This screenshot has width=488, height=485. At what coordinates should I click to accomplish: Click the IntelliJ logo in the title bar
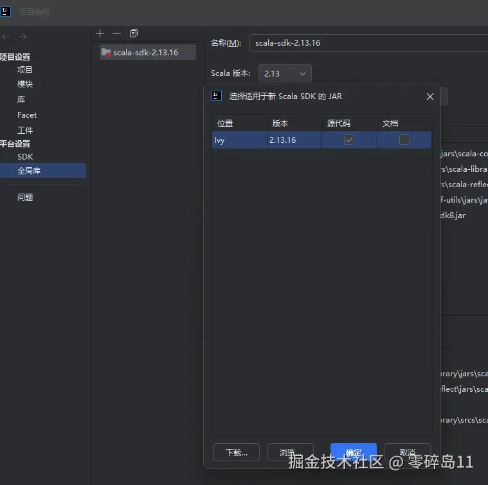(5, 12)
